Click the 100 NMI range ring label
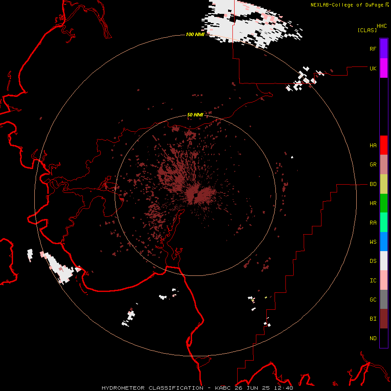Screen dimensions: 391x391 (195, 34)
